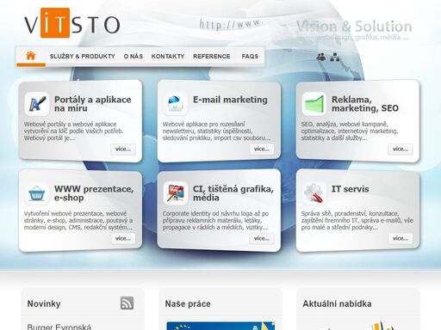Screen dimensions: 441x330
Task: Click více in Reklama, marketing, SEO card
Action: tap(401, 149)
